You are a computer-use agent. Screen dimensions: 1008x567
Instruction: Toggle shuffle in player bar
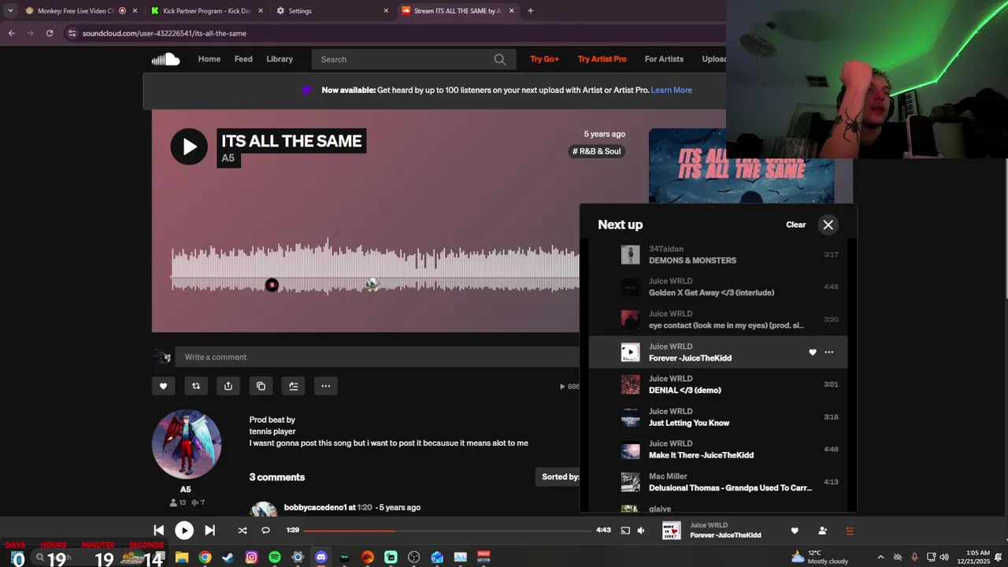[243, 531]
